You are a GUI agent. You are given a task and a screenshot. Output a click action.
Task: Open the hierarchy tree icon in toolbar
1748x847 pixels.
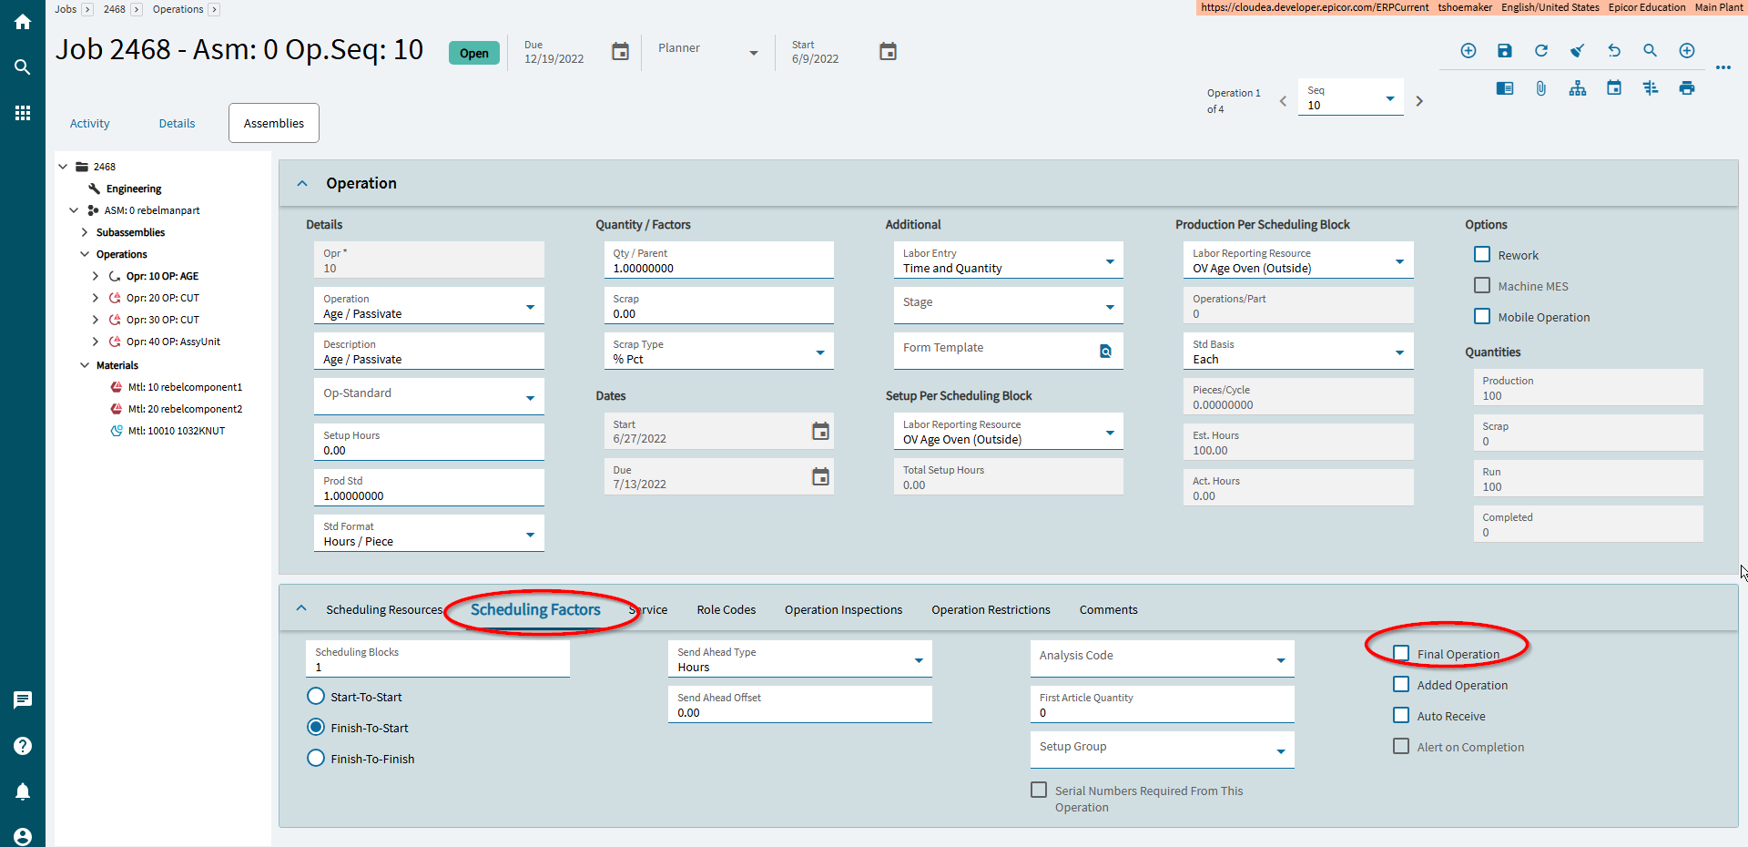click(1577, 88)
